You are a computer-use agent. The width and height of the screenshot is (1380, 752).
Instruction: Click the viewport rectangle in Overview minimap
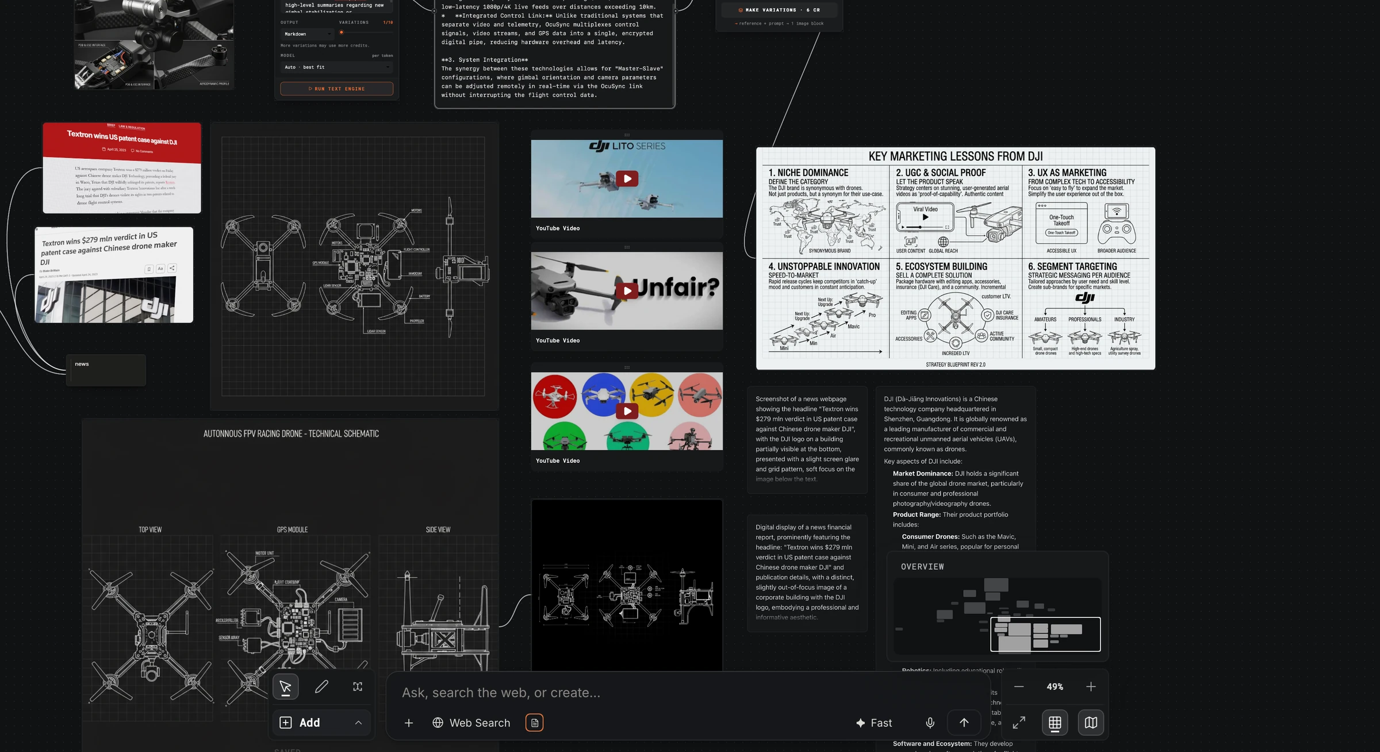point(1045,634)
